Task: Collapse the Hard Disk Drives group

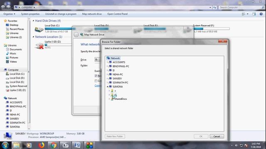Action: point(33,21)
